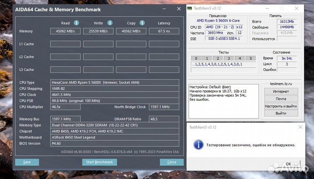Click the TestMem5 title bar app icon
This screenshot has height=179, width=314.
tap(189, 8)
